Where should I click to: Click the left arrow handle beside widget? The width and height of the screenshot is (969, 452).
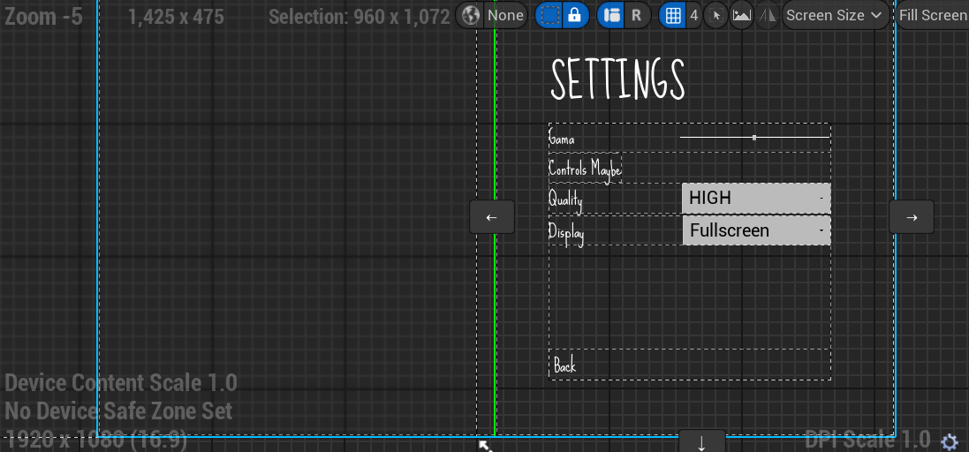click(492, 217)
